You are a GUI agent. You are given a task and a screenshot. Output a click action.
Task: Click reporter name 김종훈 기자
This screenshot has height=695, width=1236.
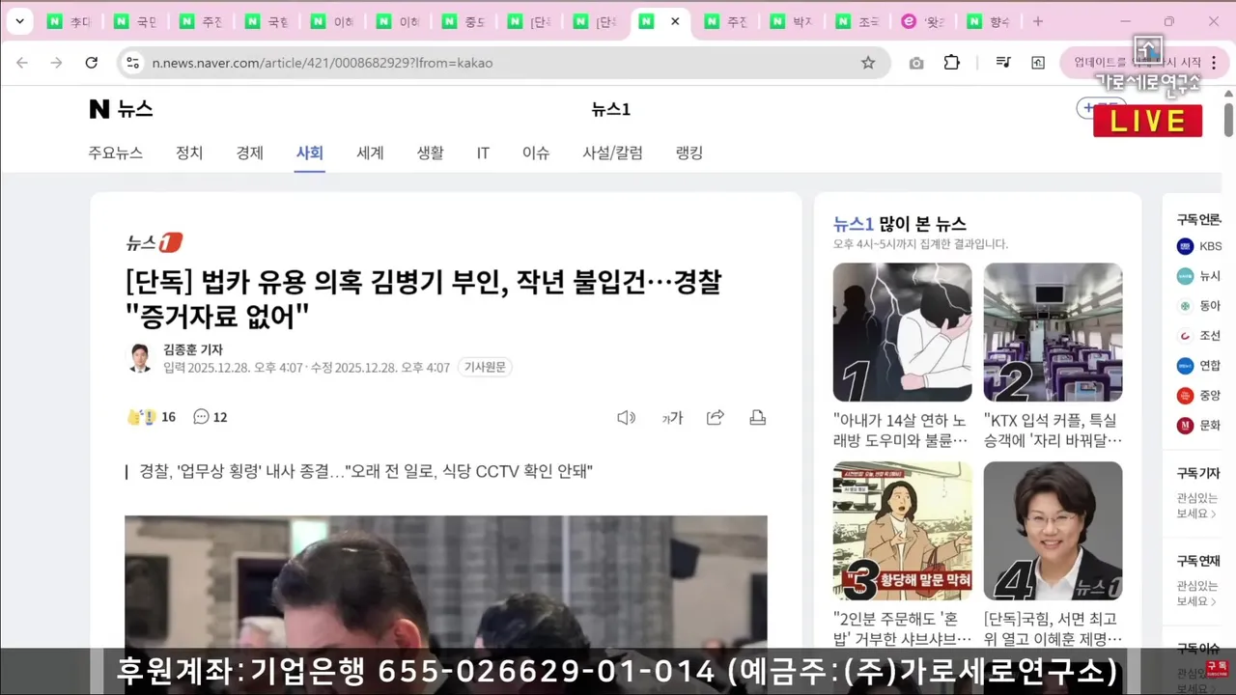click(x=193, y=349)
